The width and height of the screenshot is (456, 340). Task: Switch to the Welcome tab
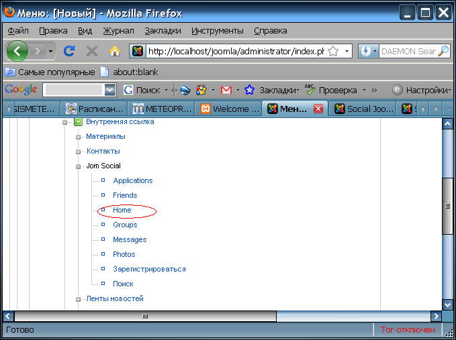(229, 109)
